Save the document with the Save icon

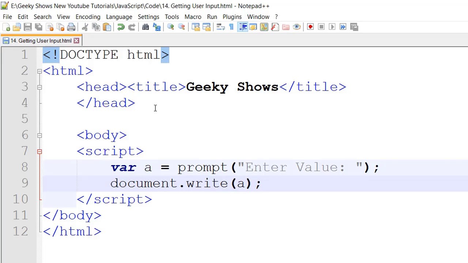coord(27,27)
